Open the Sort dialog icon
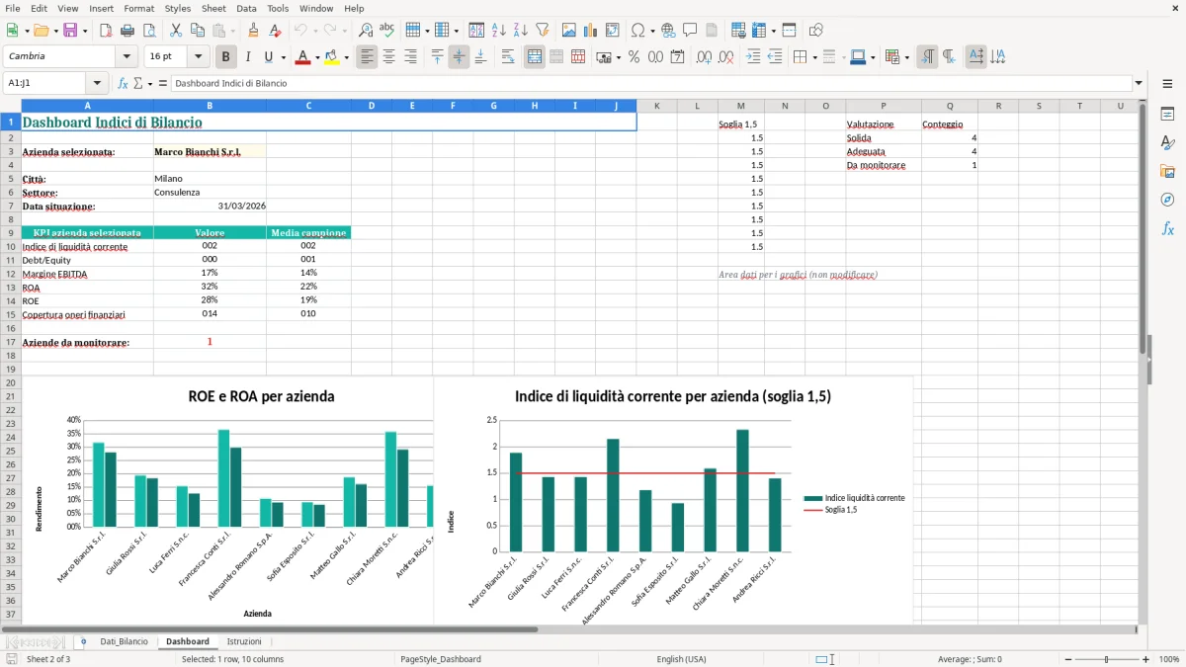This screenshot has height=667, width=1186. click(x=476, y=31)
